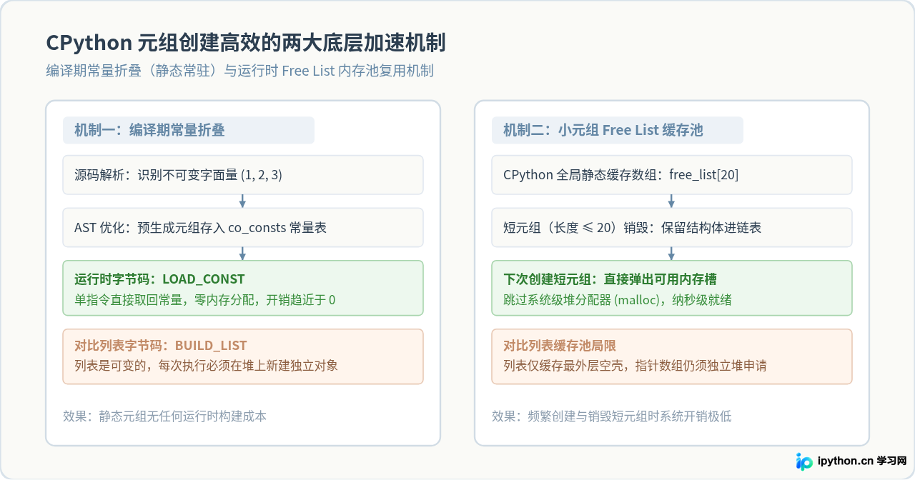Image resolution: width=915 pixels, height=480 pixels.
Task: Click the '短元组（长度 ≤ 20）销毁：保留结构体进链表' box
Action: pyautogui.click(x=672, y=228)
